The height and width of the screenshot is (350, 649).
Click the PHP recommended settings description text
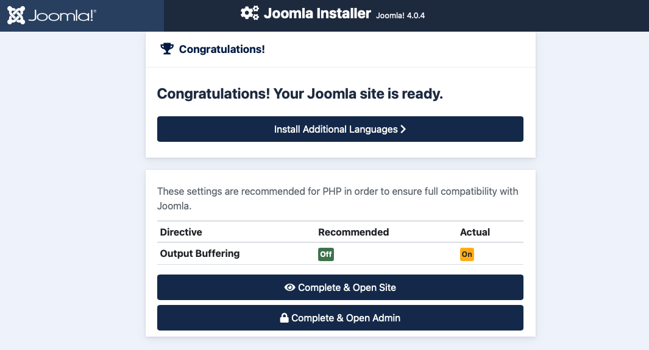coord(338,198)
